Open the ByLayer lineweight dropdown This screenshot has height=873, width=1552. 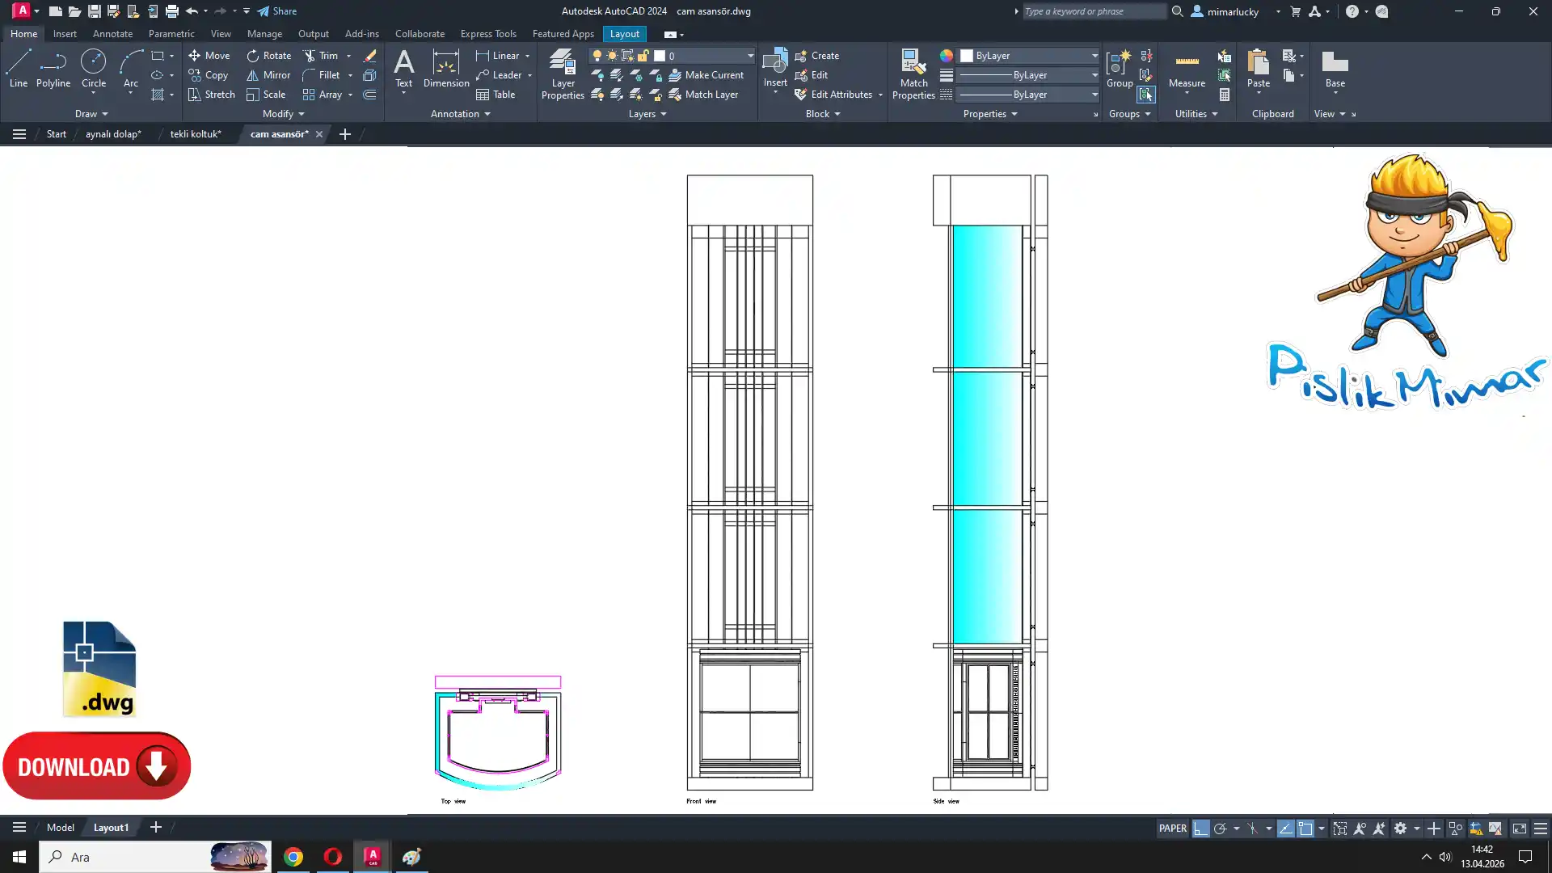pos(1094,75)
